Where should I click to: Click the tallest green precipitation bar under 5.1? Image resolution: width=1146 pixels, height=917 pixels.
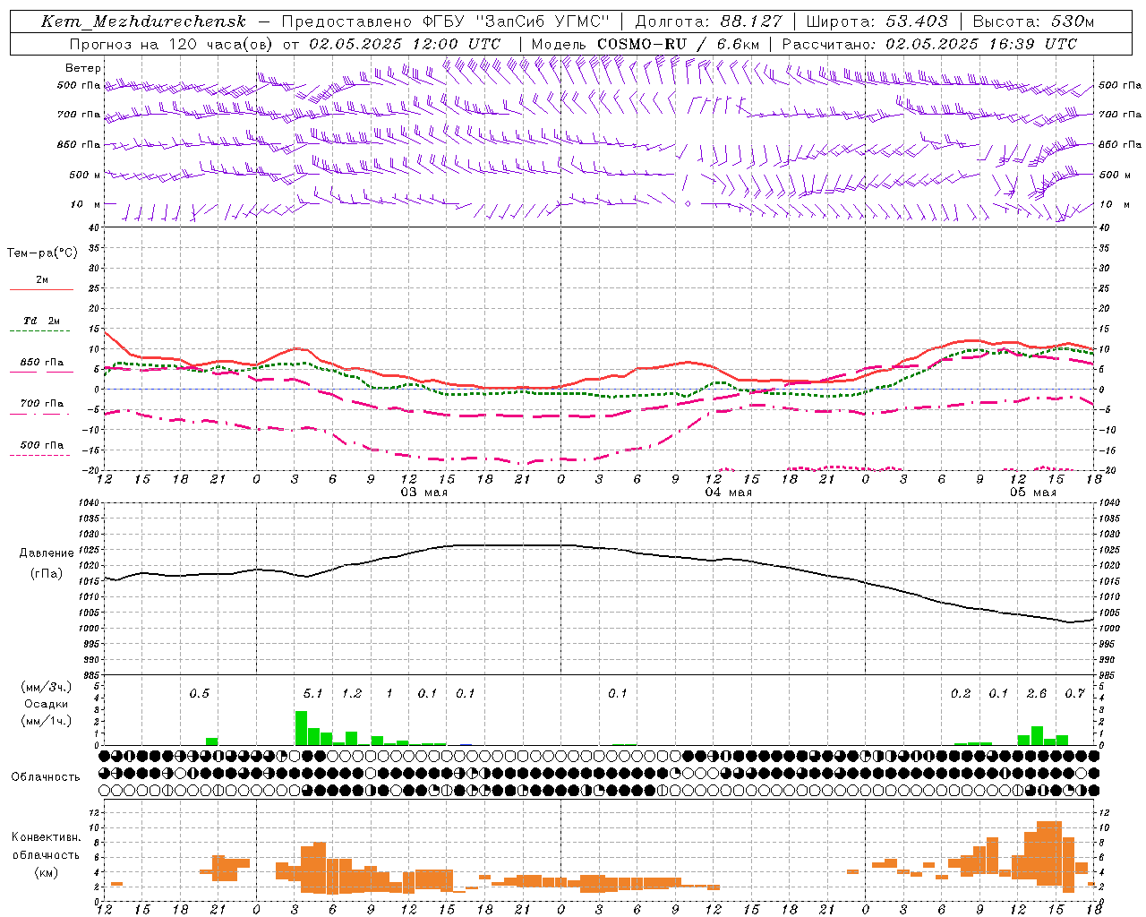pyautogui.click(x=301, y=728)
